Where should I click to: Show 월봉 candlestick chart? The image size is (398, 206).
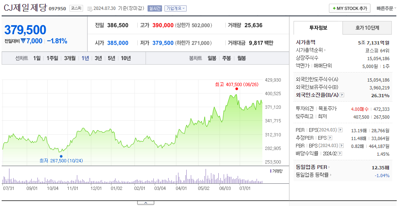pyautogui.click(x=242, y=58)
